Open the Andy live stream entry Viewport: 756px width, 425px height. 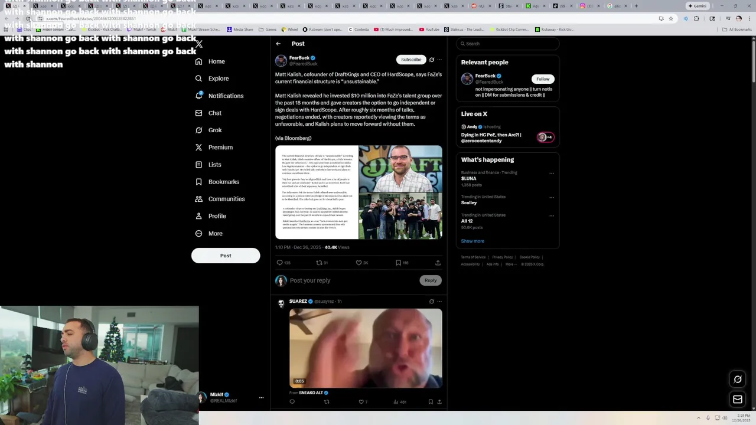click(x=508, y=135)
